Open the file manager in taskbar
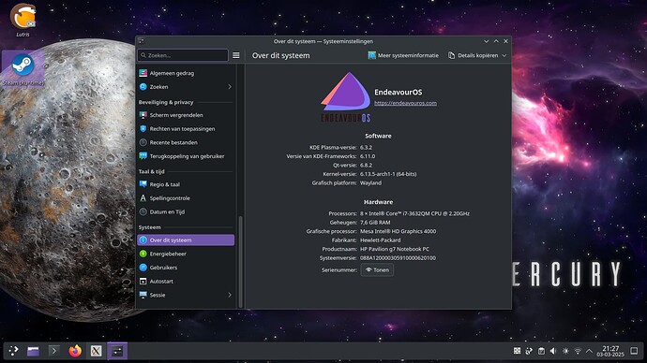 (33, 351)
